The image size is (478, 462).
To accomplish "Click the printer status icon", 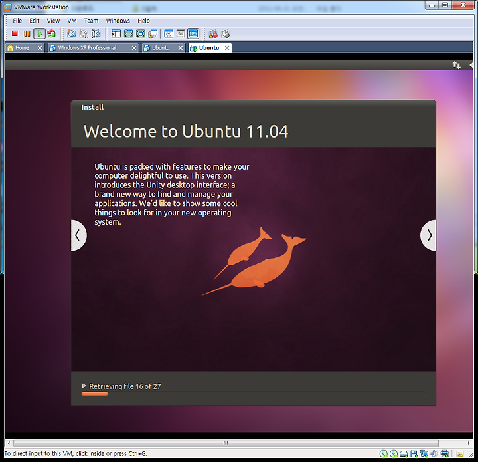I will [444, 454].
